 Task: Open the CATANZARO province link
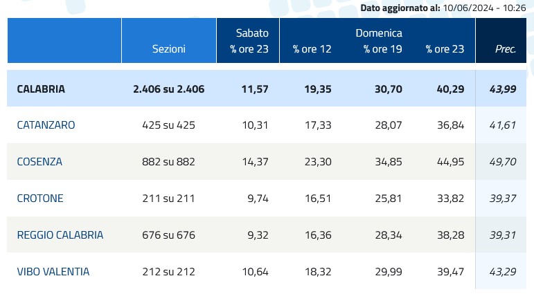46,125
